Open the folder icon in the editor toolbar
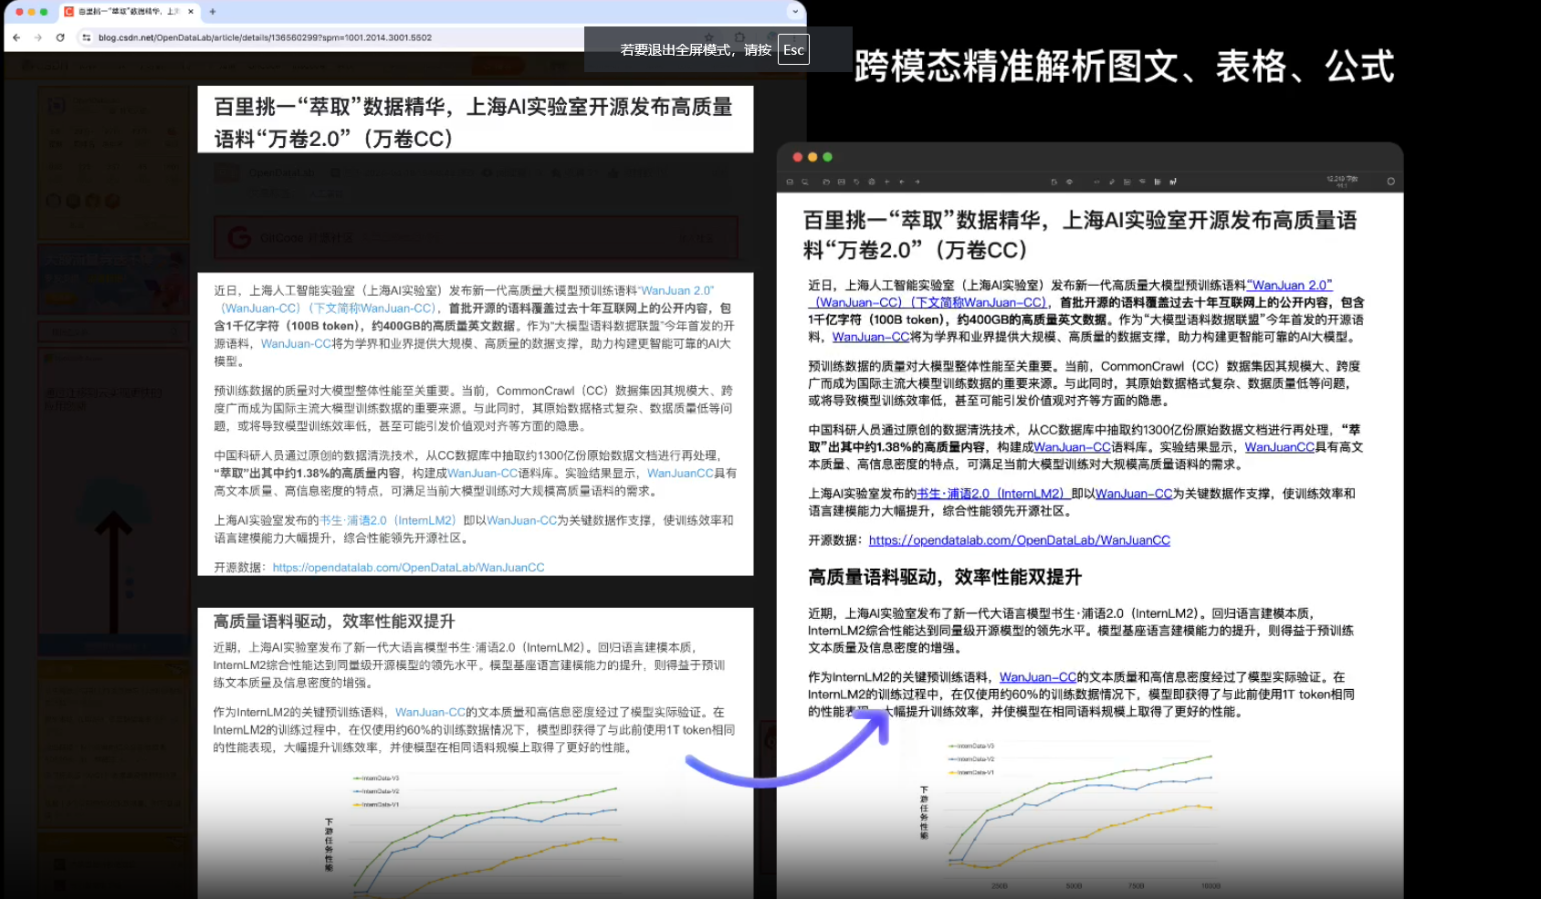Image resolution: width=1541 pixels, height=899 pixels. [826, 182]
